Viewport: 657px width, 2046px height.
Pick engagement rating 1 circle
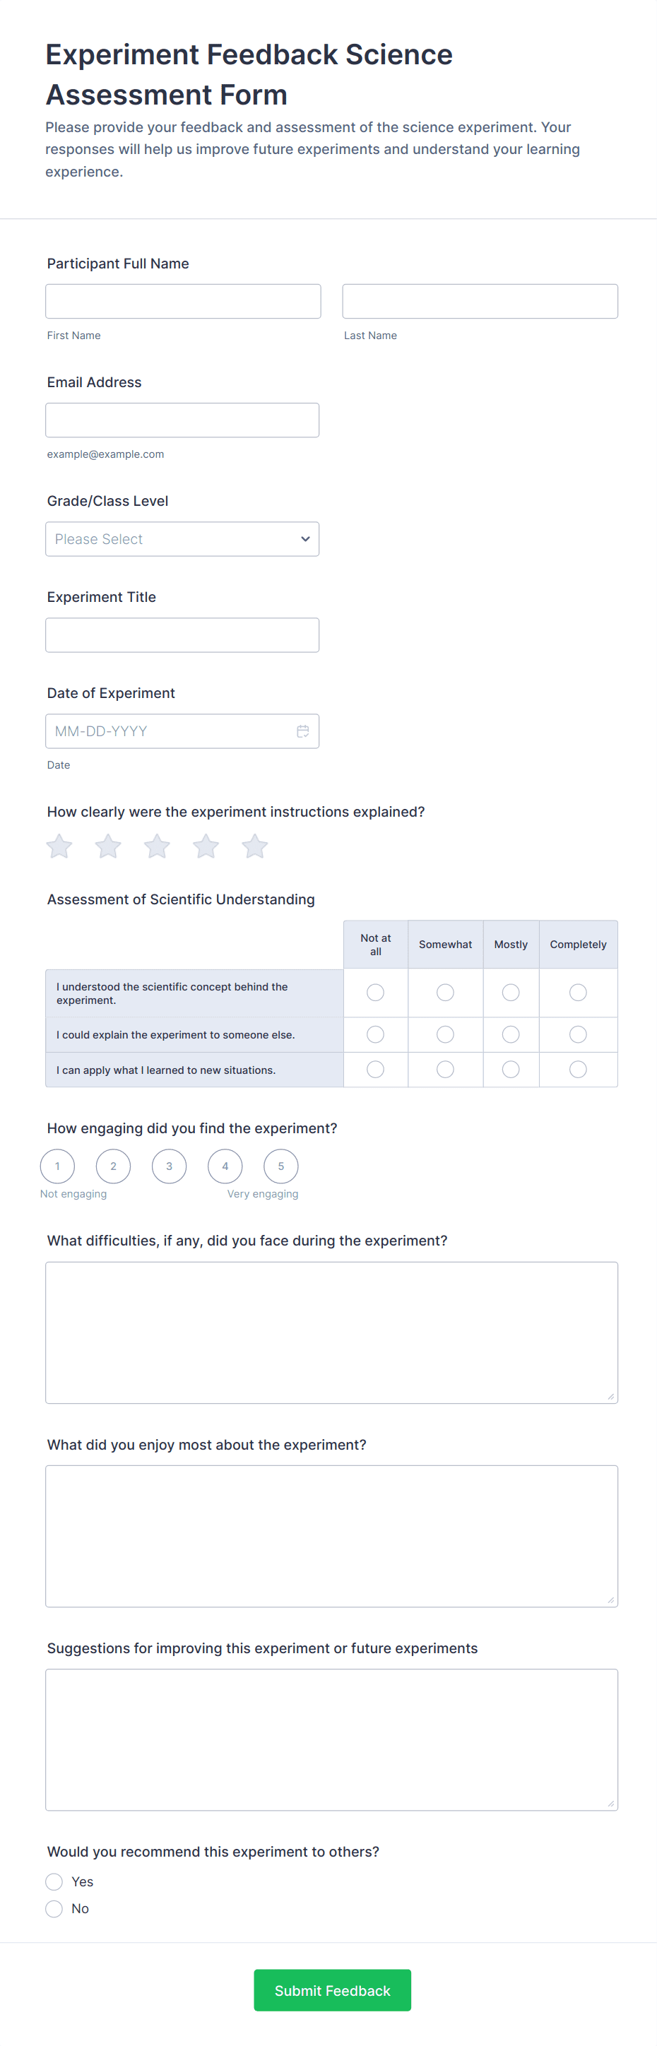(x=57, y=1166)
